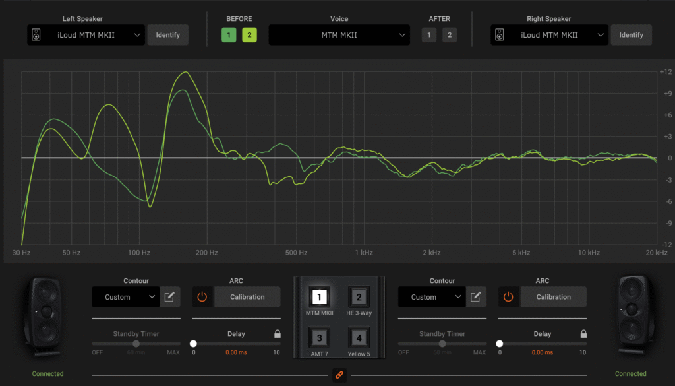Viewport: 675px width, 386px height.
Task: Click the 1 kHz frequency axis label
Action: pyautogui.click(x=364, y=253)
